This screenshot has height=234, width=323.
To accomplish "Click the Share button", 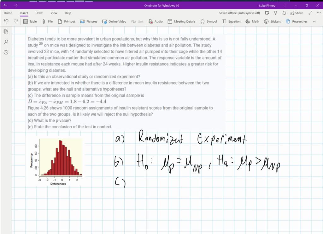I will (297, 13).
